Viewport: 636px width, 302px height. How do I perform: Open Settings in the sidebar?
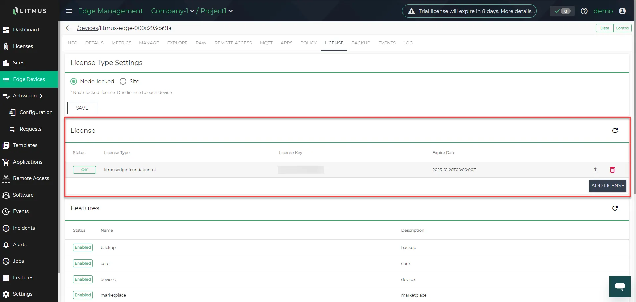coord(29,294)
